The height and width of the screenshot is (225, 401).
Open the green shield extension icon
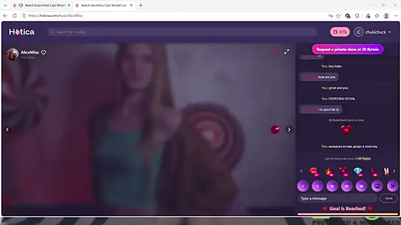tap(348, 16)
